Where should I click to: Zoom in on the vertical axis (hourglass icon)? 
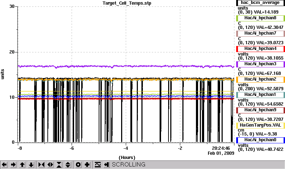click(59, 165)
